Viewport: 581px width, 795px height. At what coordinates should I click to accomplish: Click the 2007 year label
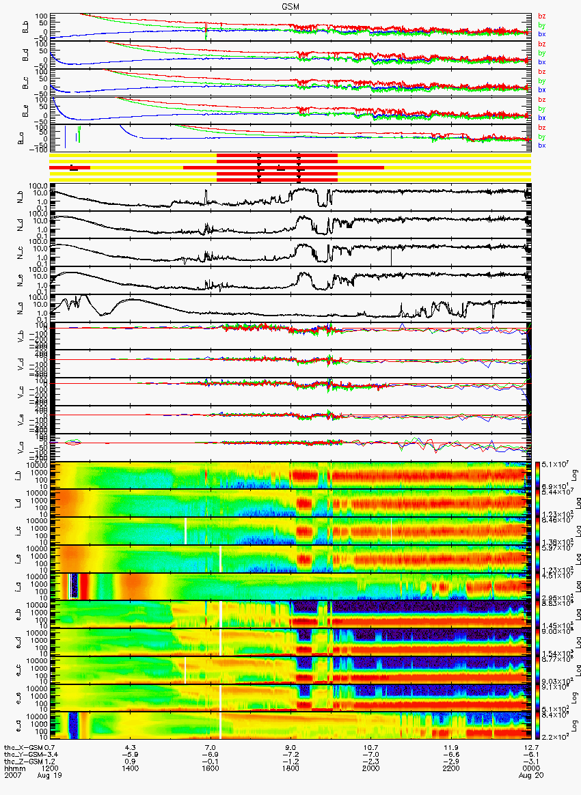[x=12, y=775]
